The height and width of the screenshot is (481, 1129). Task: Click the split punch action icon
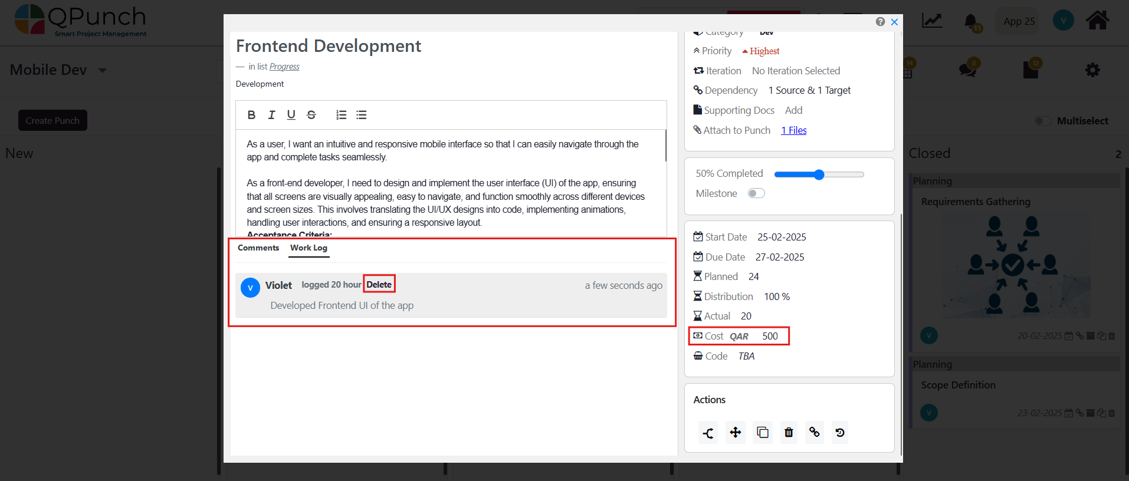pyautogui.click(x=708, y=433)
